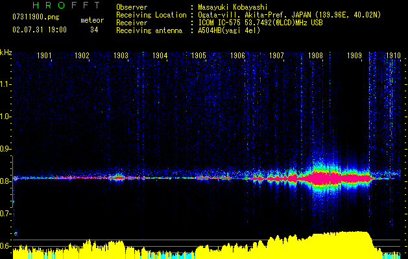Click the observer name Masayuki Kobayashi
The image size is (408, 259).
[233, 7]
